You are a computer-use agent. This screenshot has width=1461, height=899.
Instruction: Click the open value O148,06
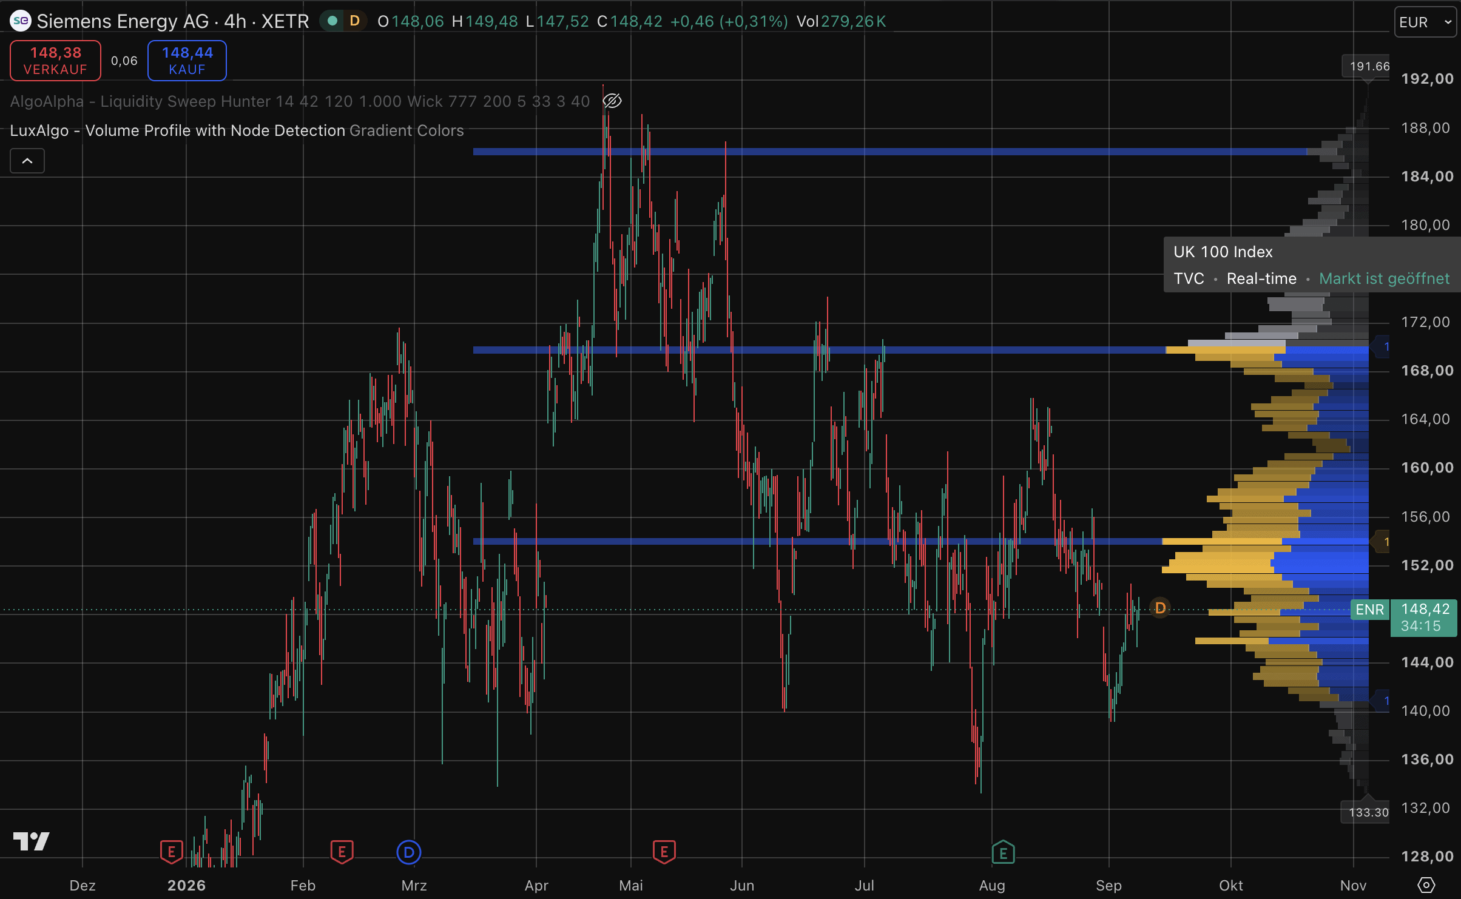pyautogui.click(x=411, y=21)
